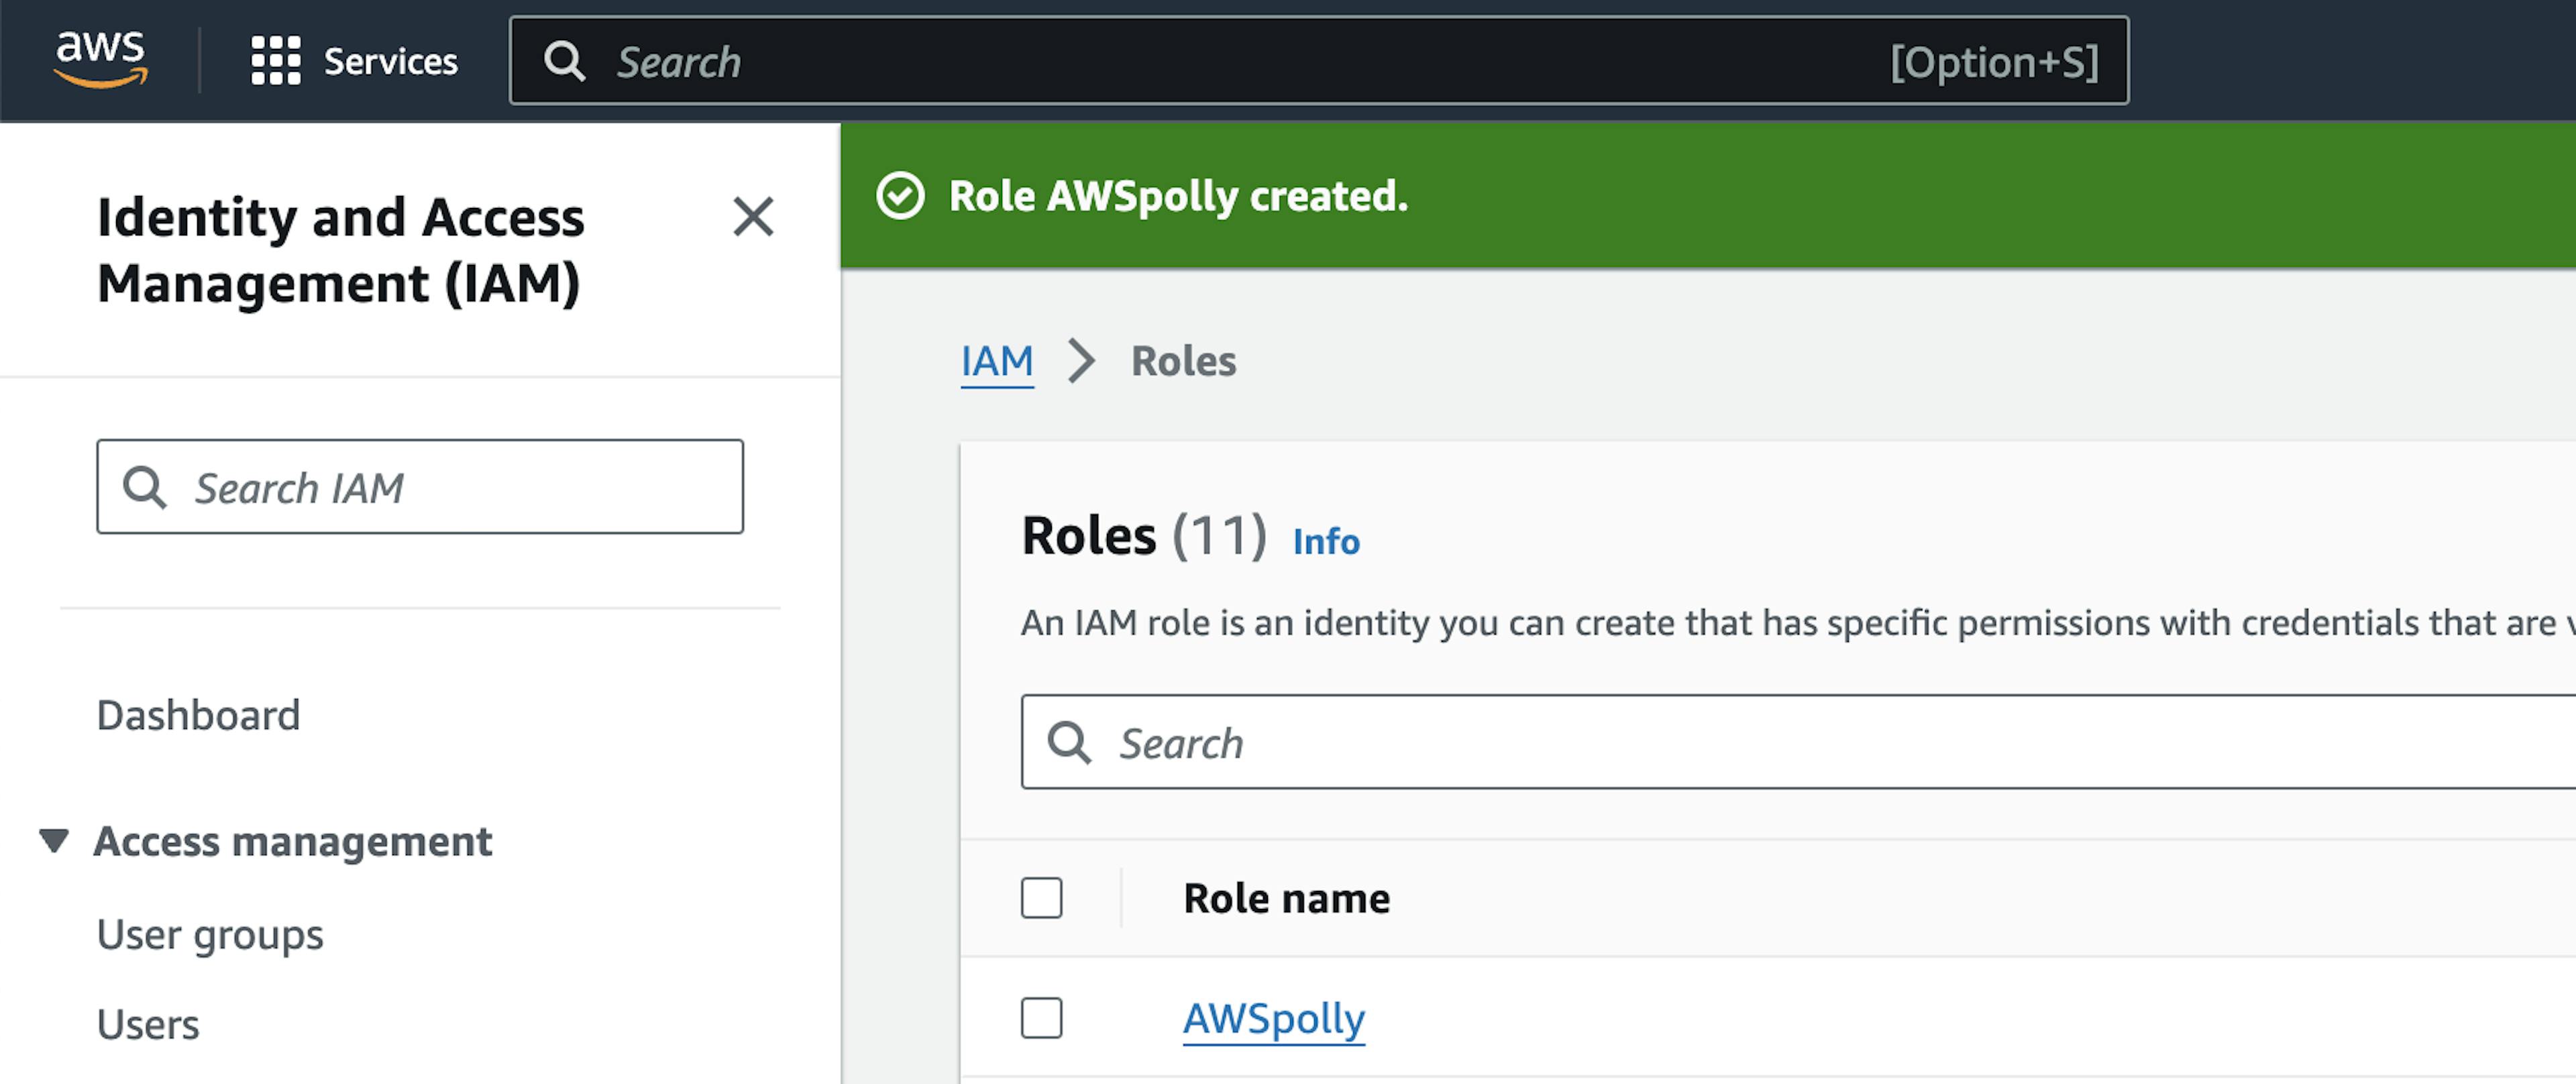2576x1084 pixels.
Task: Click the Search IAM magnifier icon
Action: point(145,488)
